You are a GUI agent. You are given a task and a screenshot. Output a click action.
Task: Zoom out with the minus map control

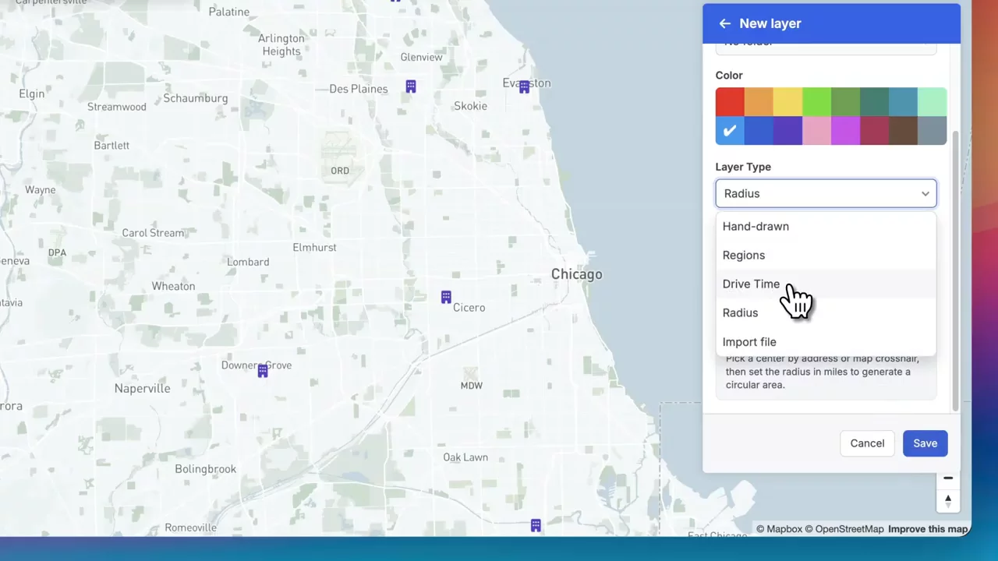[x=948, y=478]
